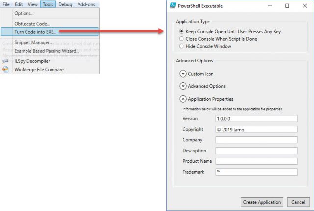Click the Version text field
The image size is (314, 211).
(x=257, y=119)
